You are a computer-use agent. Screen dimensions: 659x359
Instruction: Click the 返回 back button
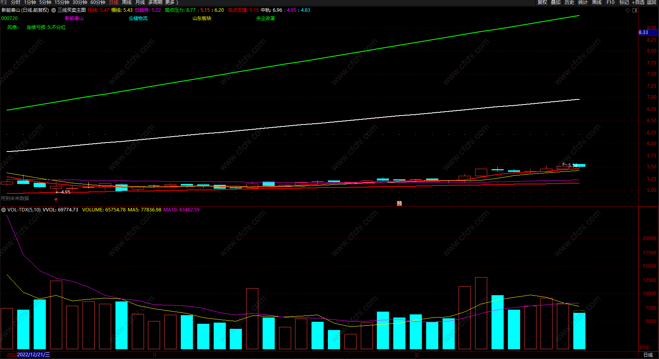click(x=652, y=2)
